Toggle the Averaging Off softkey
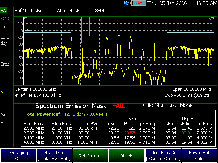 click(x=18, y=156)
